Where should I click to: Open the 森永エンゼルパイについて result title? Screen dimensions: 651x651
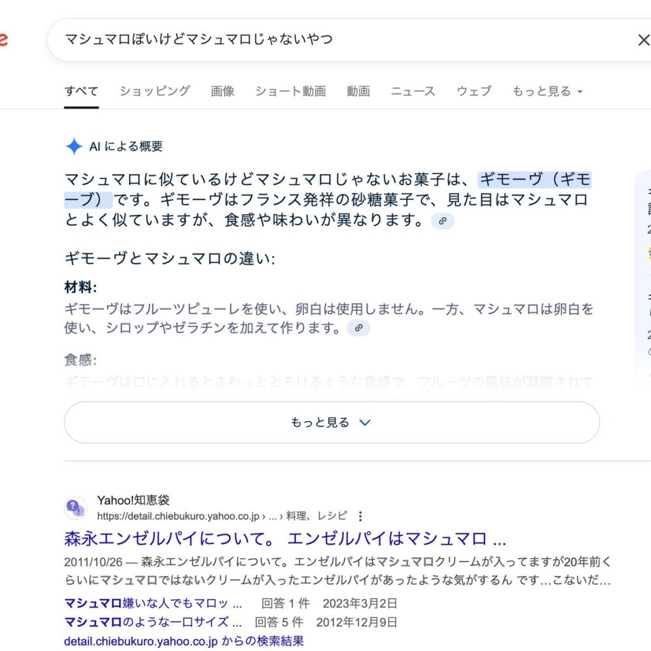tap(285, 539)
